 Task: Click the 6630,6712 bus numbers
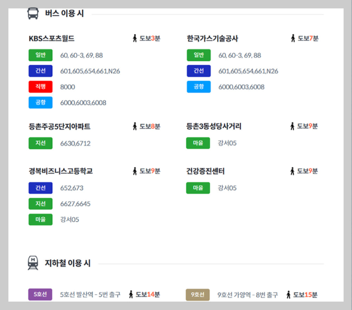[75, 143]
